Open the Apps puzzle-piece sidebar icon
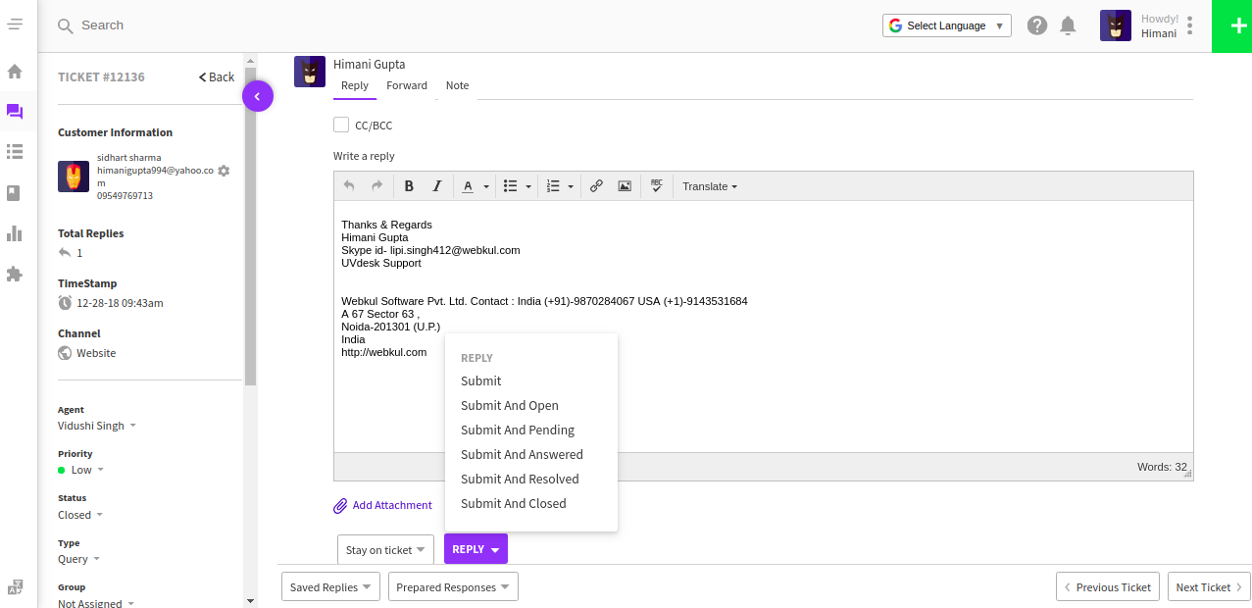 click(x=15, y=274)
